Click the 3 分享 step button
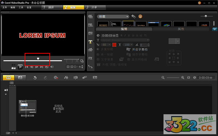 click(x=95, y=7)
